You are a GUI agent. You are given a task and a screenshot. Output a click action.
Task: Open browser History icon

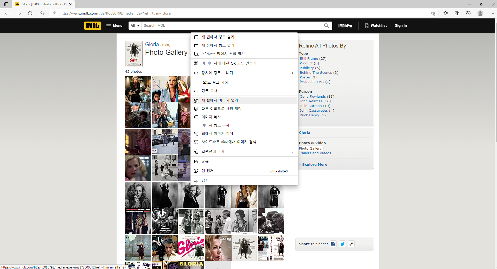point(468,13)
